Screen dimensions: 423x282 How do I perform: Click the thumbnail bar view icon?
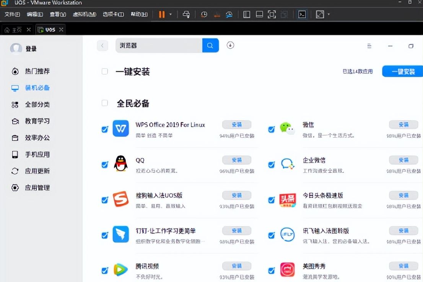(x=259, y=14)
